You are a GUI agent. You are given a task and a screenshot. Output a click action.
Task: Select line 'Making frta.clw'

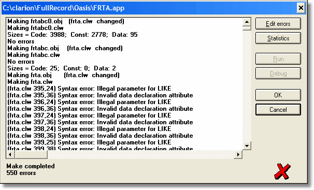(30, 82)
